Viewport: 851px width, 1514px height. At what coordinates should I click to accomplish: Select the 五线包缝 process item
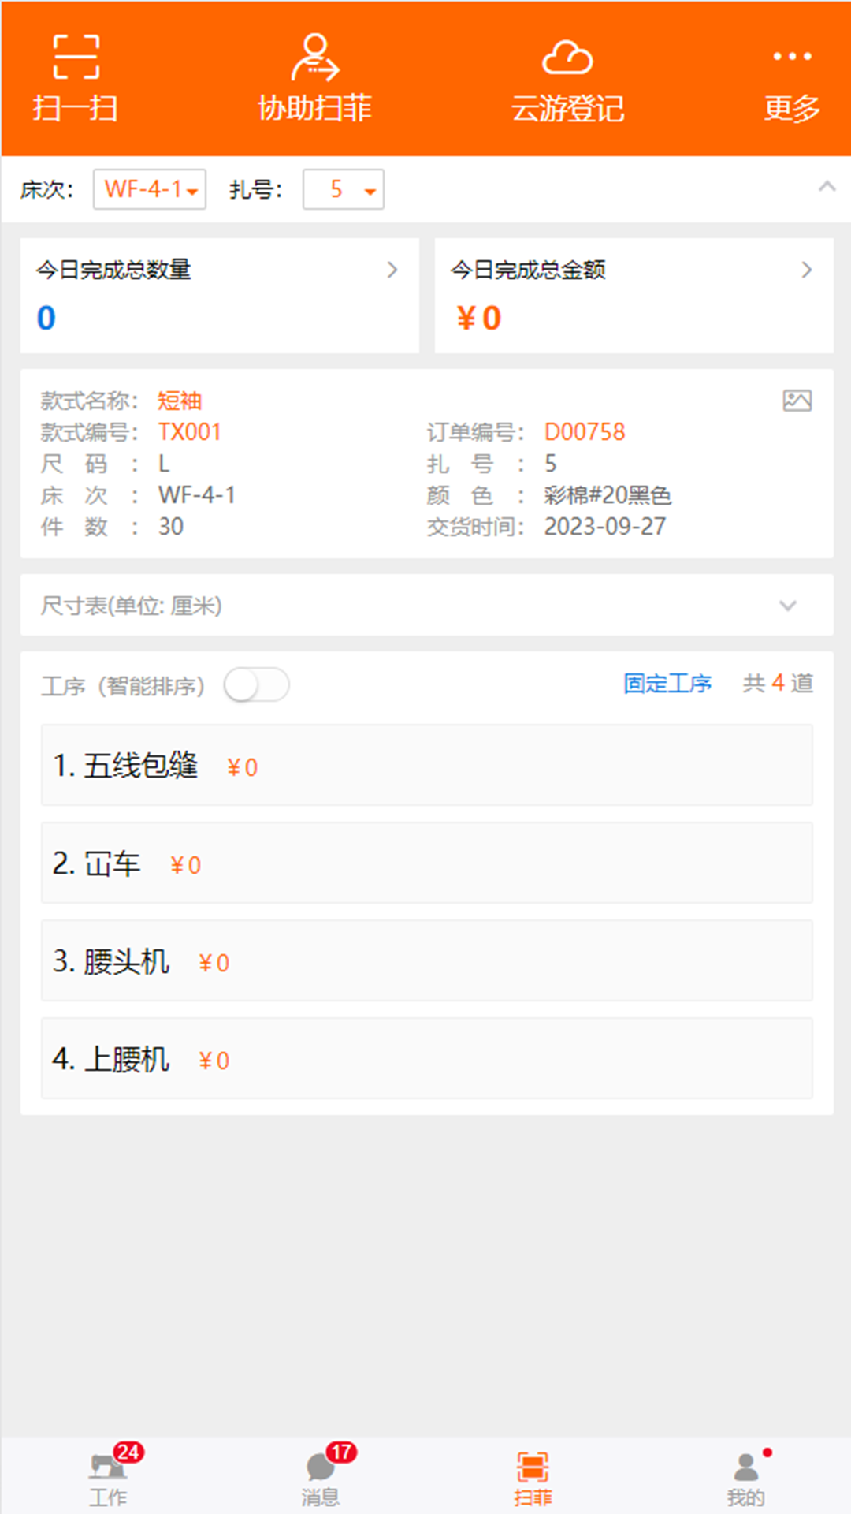coord(425,765)
